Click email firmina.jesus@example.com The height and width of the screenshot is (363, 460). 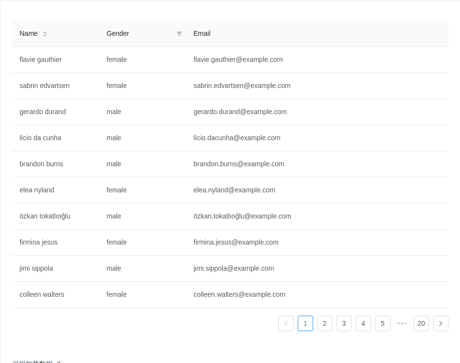pyautogui.click(x=236, y=242)
